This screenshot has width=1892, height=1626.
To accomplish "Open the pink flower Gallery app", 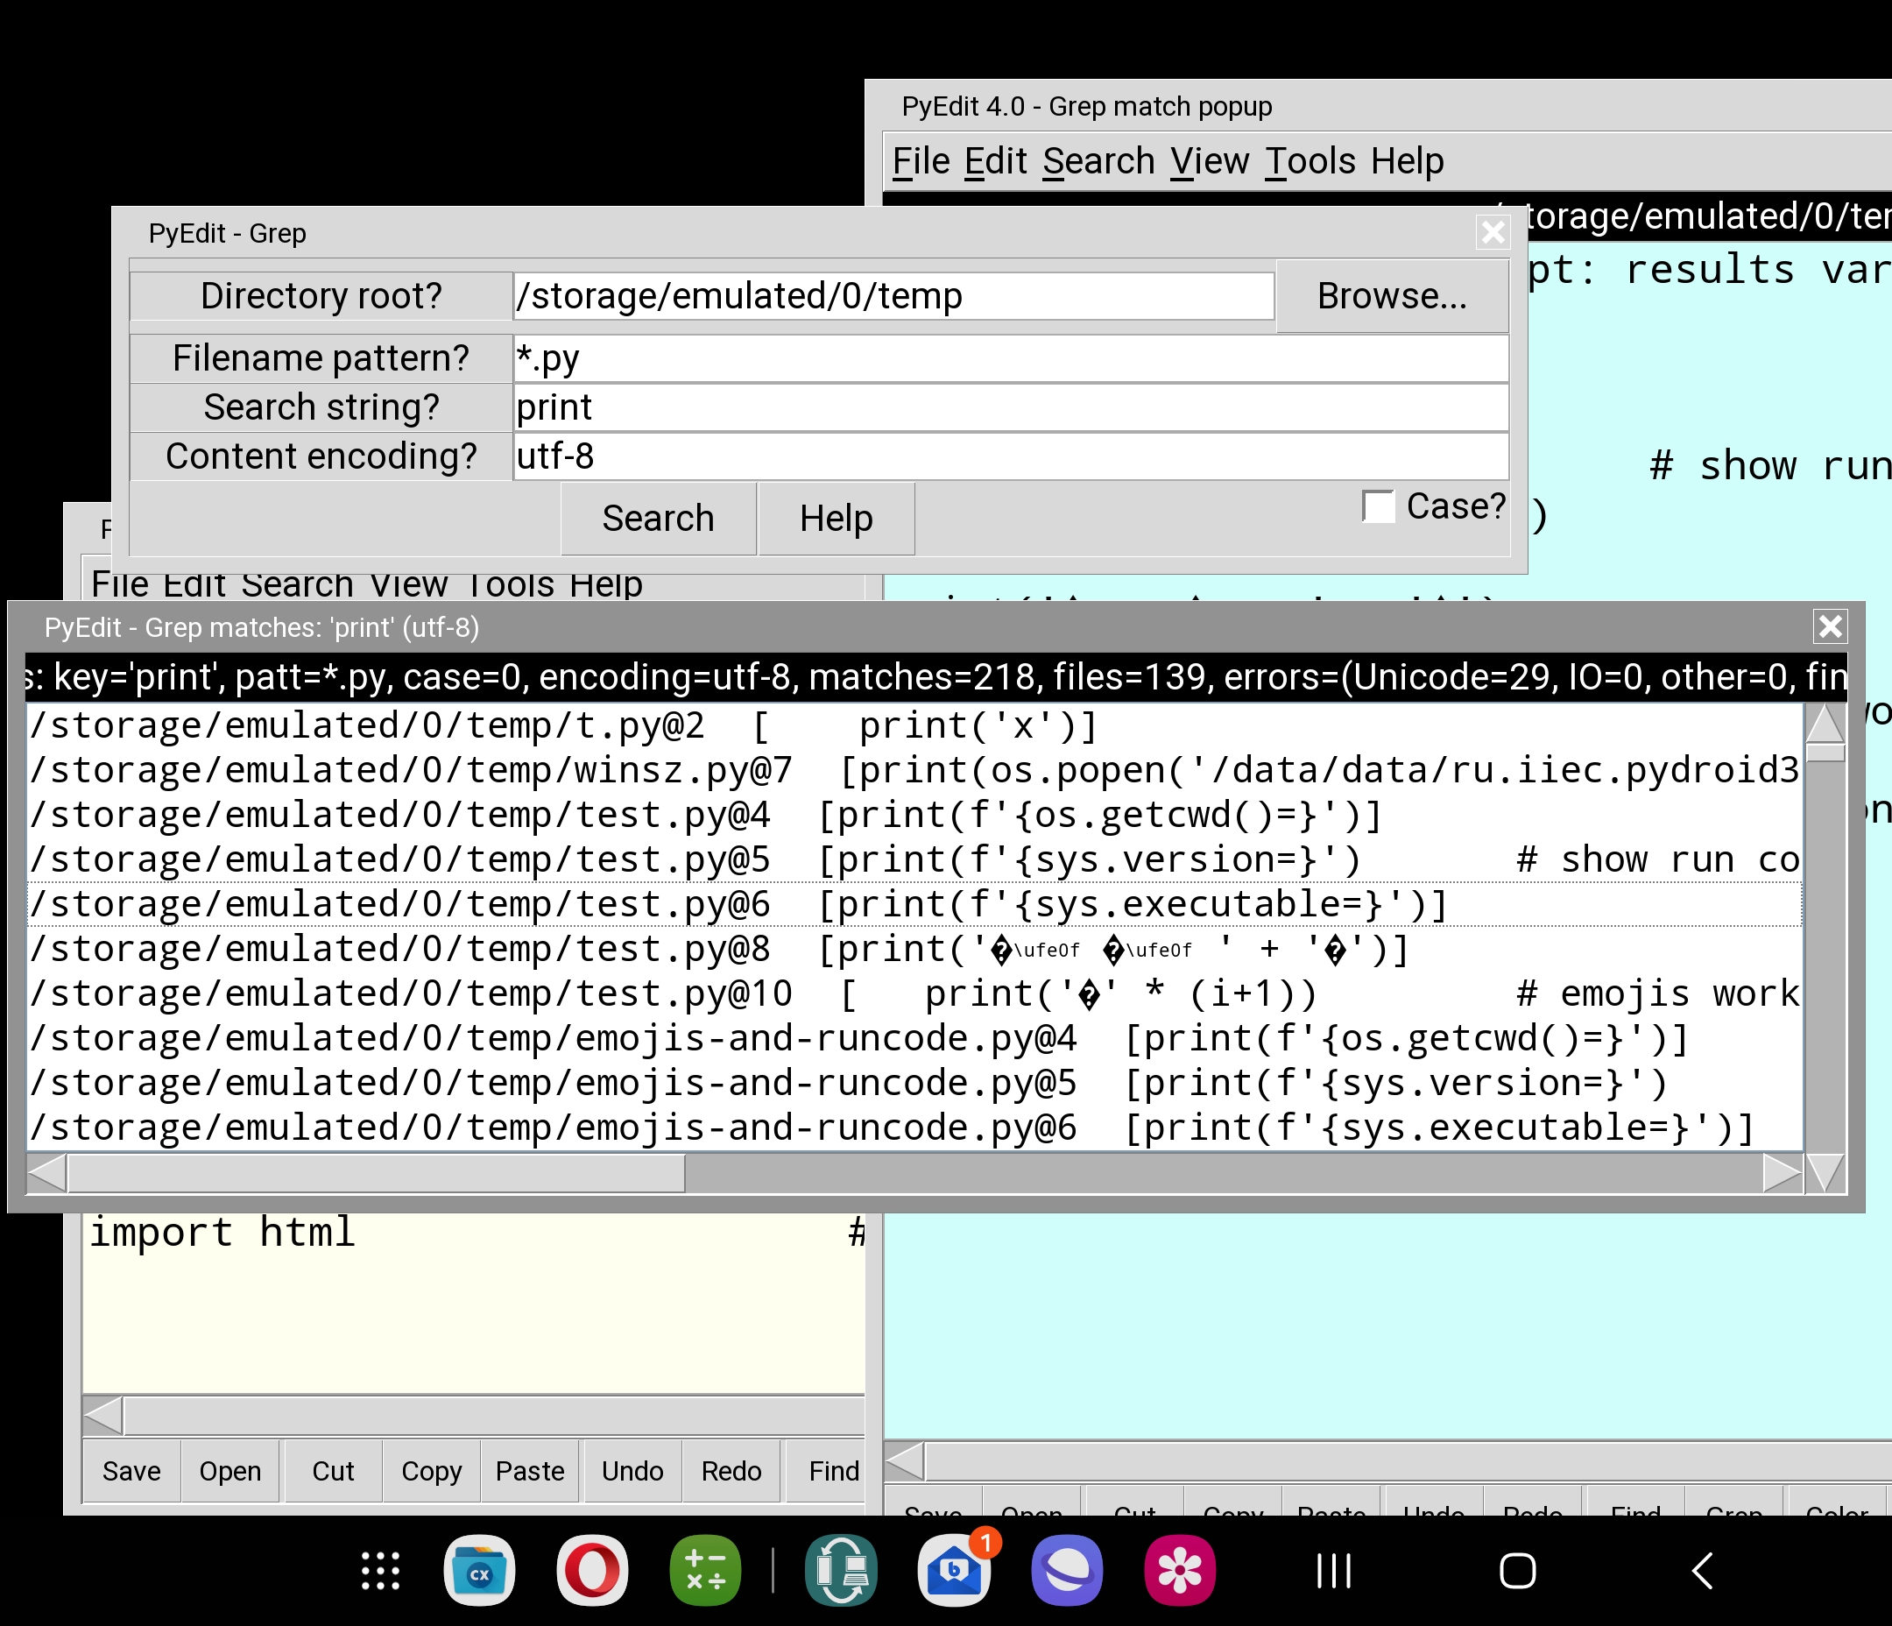I will (x=1180, y=1570).
